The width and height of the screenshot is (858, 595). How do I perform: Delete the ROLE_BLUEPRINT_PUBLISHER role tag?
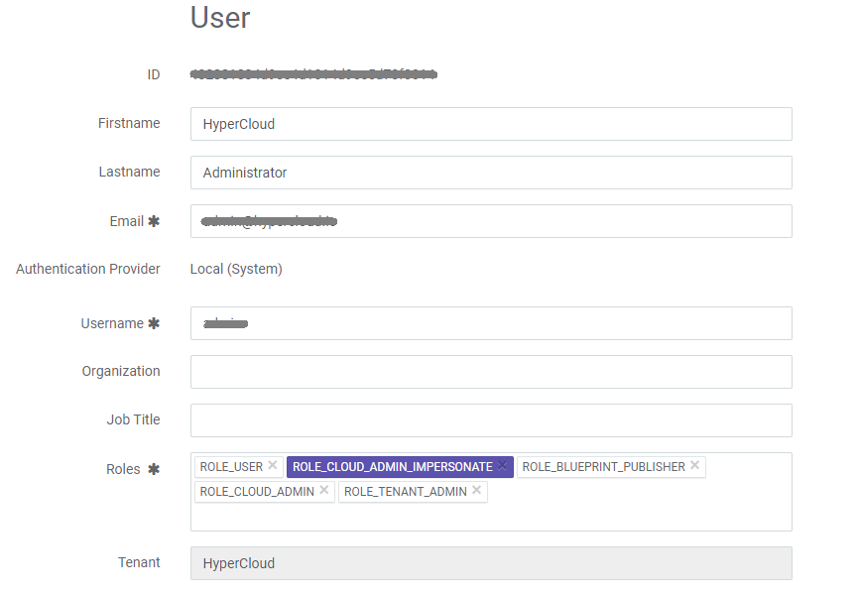pos(694,466)
